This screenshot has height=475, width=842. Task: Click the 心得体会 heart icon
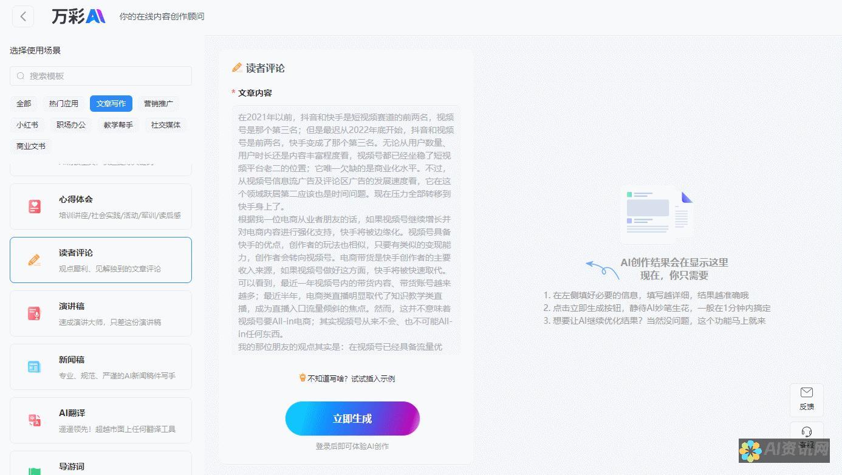click(35, 207)
